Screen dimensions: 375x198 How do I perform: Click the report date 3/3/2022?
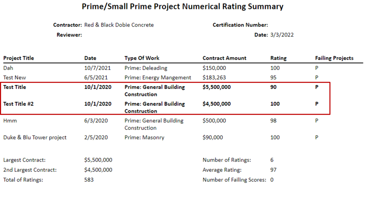[282, 35]
